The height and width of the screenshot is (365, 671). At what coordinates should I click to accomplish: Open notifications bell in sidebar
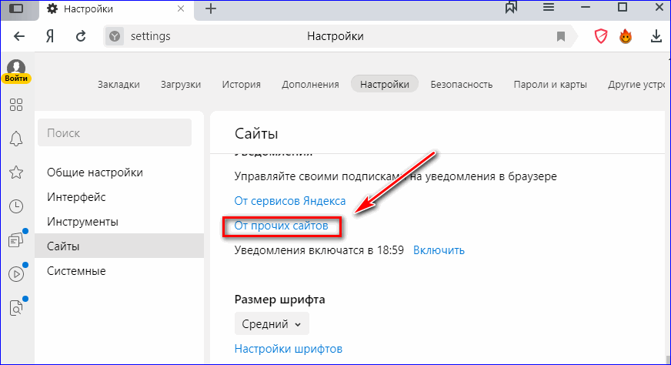[16, 139]
